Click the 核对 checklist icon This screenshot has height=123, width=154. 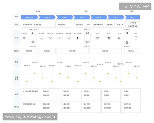pyautogui.click(x=119, y=38)
